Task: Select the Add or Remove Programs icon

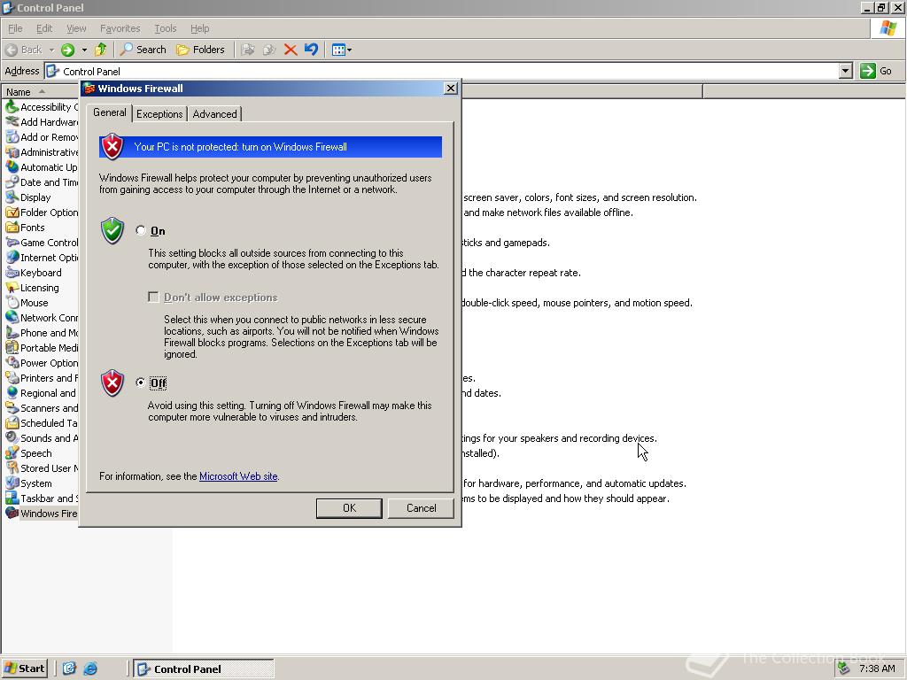Action: coord(12,137)
